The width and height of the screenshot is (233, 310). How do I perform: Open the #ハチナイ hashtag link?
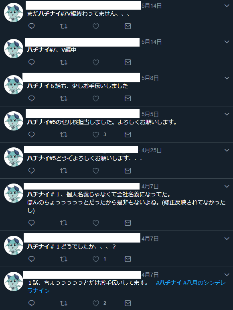point(168,283)
